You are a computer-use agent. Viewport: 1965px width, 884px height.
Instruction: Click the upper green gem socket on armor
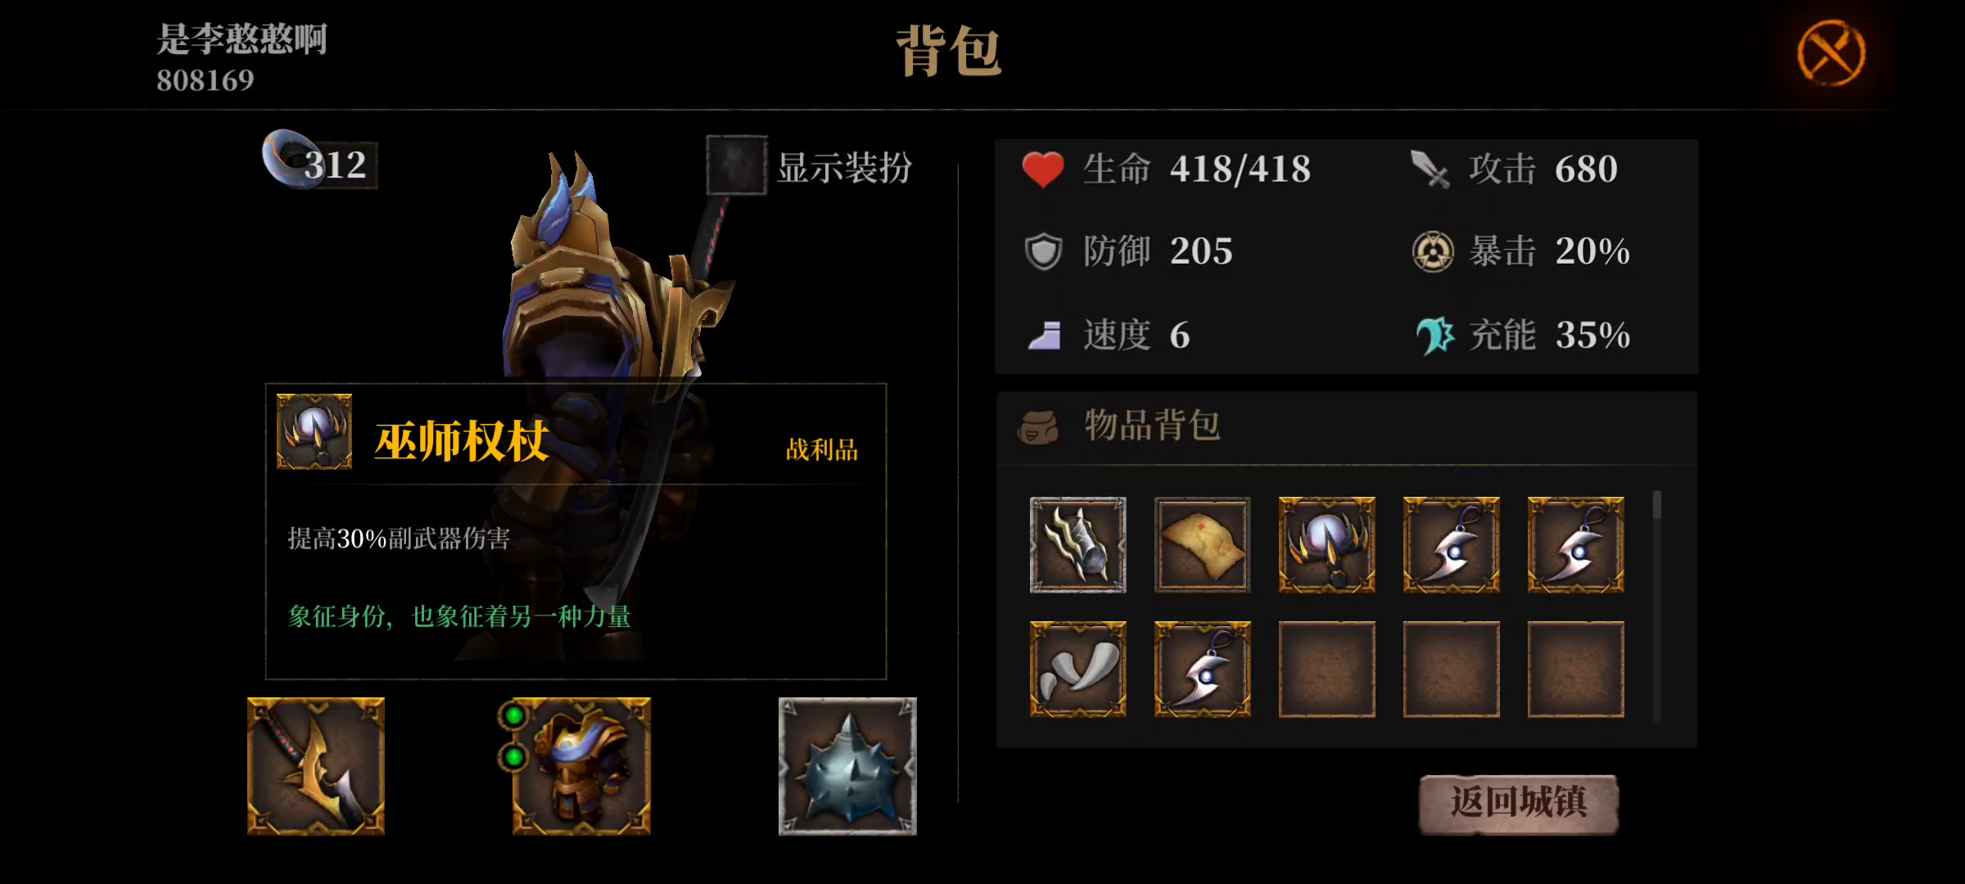pos(514,716)
